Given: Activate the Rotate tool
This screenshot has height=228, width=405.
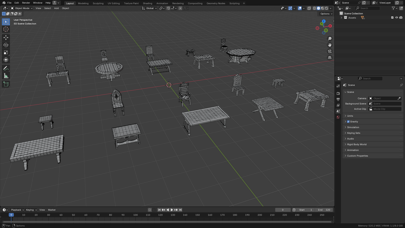Looking at the screenshot, I should coord(6,45).
